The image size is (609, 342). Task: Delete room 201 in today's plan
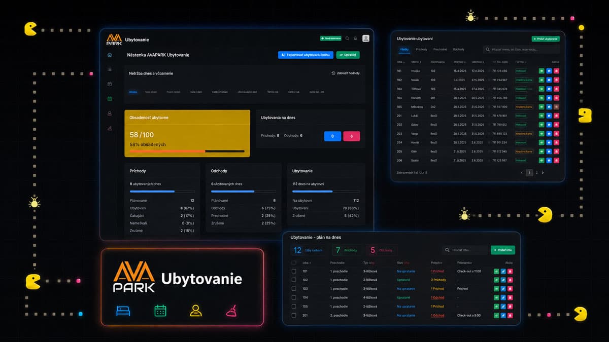coord(511,315)
